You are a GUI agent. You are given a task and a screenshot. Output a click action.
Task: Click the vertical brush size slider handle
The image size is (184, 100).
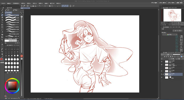(x=22, y=17)
